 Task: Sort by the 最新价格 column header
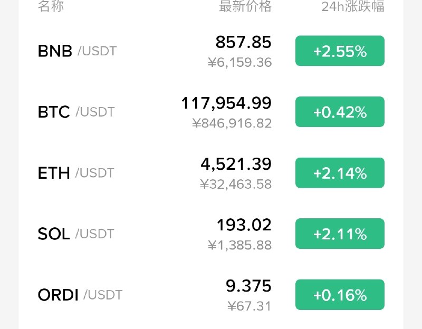[245, 6]
